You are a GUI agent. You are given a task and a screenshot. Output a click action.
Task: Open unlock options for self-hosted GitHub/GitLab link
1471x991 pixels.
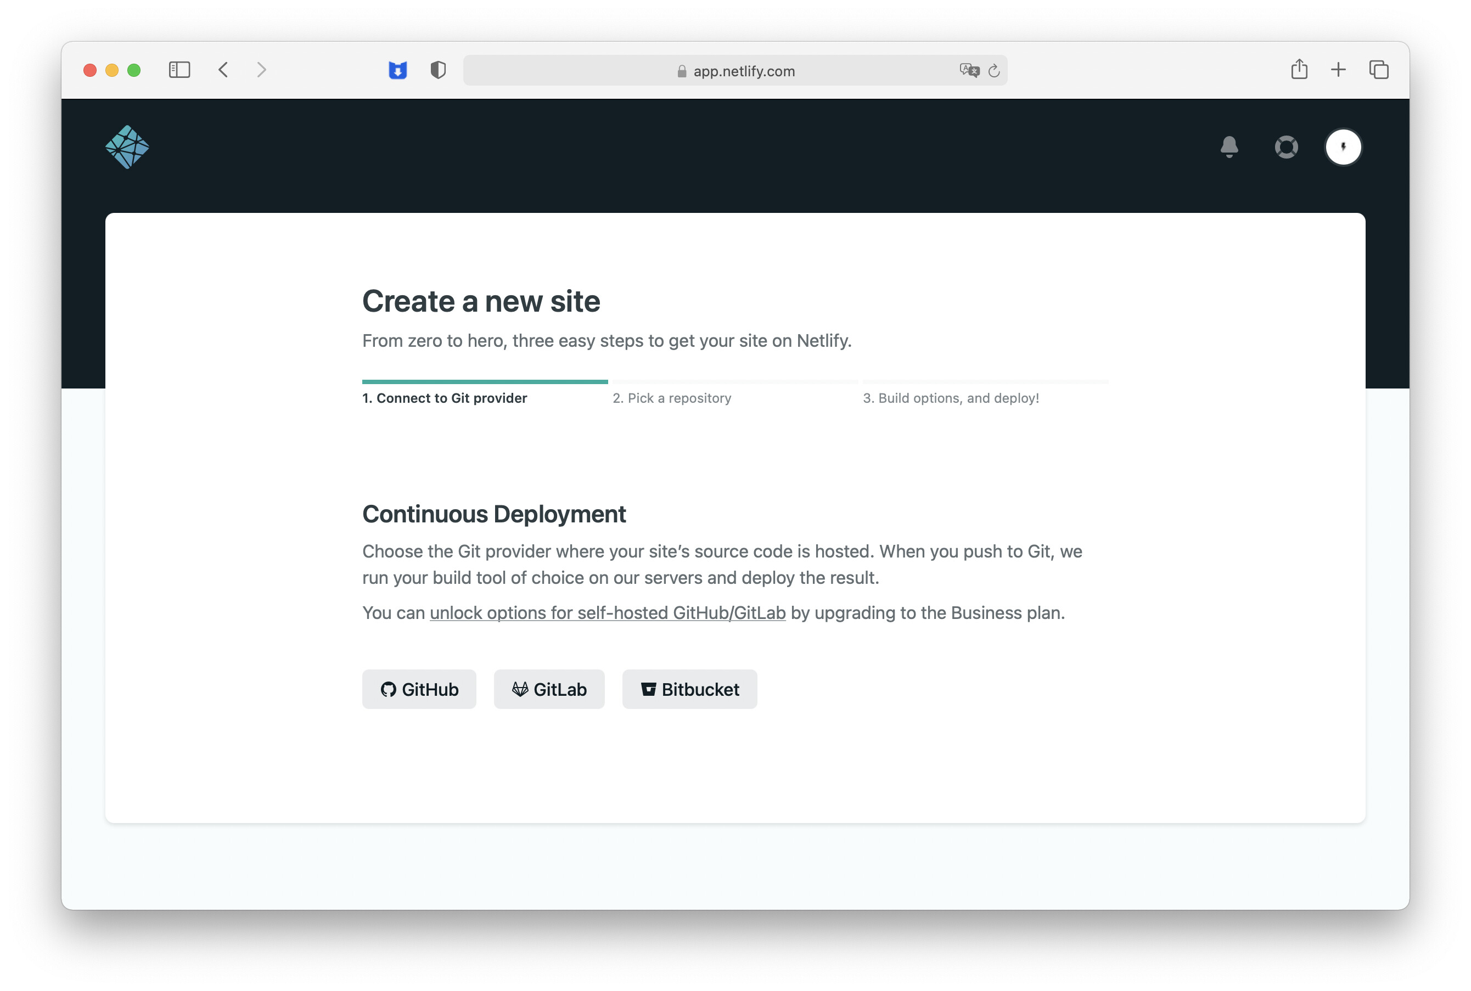click(608, 612)
